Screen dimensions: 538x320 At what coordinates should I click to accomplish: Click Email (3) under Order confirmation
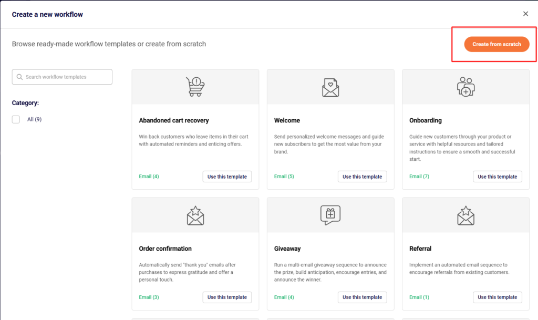[x=149, y=297]
